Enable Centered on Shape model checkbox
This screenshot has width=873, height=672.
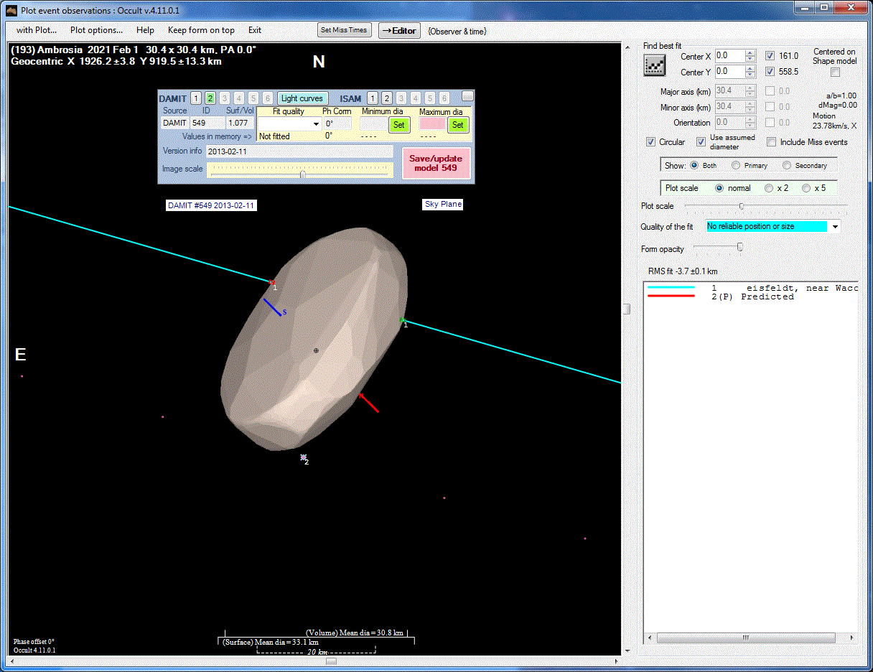coord(835,73)
